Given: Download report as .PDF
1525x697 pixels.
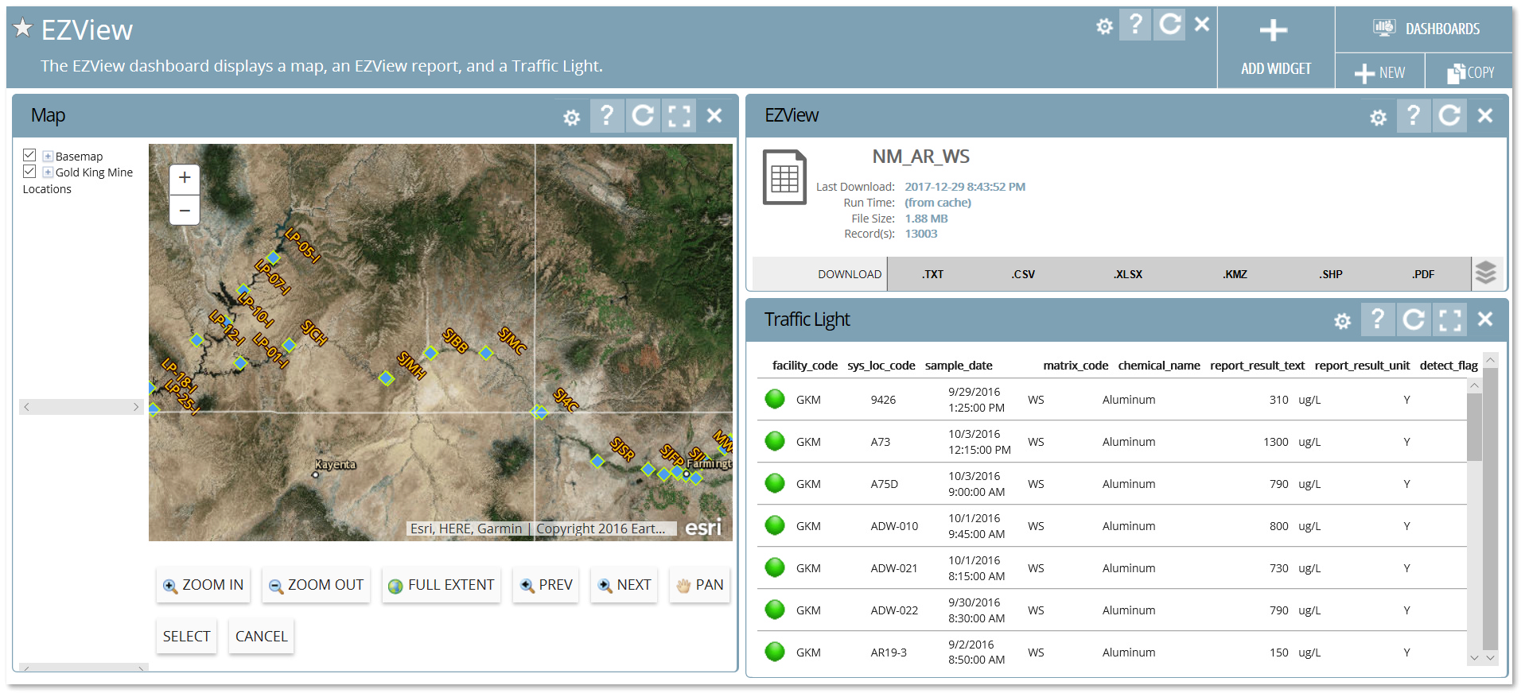Looking at the screenshot, I should 1423,274.
